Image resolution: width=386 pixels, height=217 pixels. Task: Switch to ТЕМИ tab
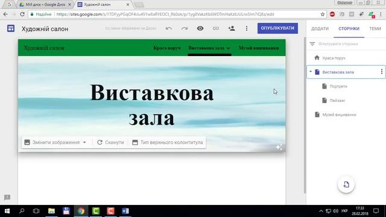pos(375,29)
